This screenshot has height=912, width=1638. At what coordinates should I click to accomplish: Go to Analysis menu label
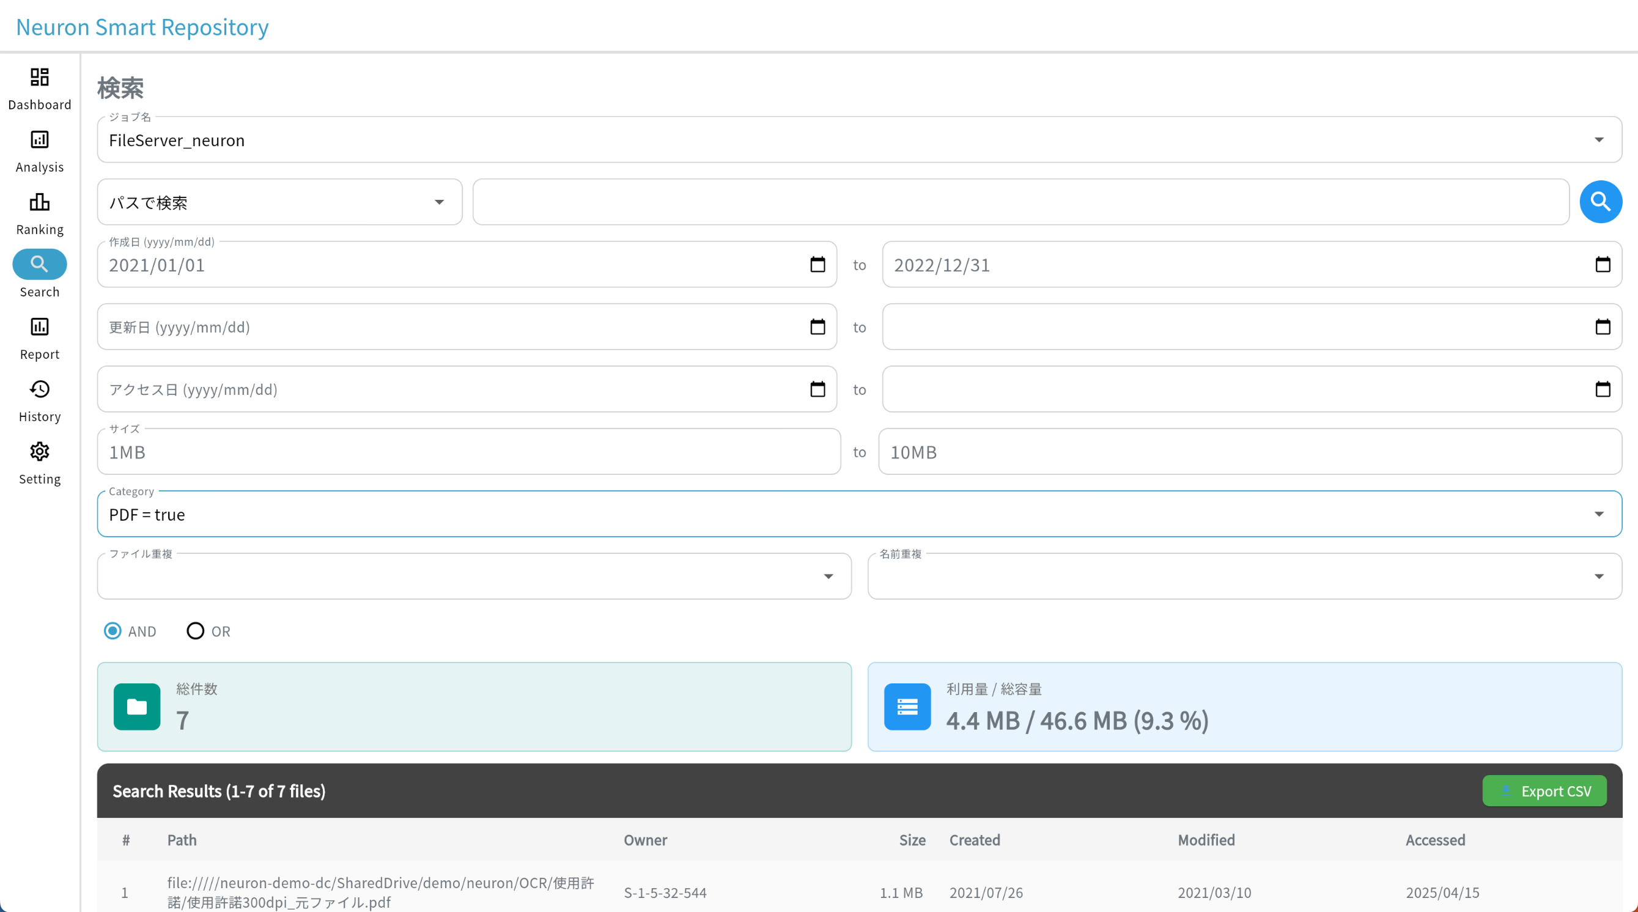[39, 167]
